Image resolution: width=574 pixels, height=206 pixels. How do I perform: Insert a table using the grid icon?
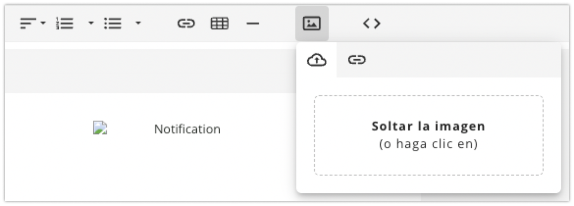(x=219, y=24)
